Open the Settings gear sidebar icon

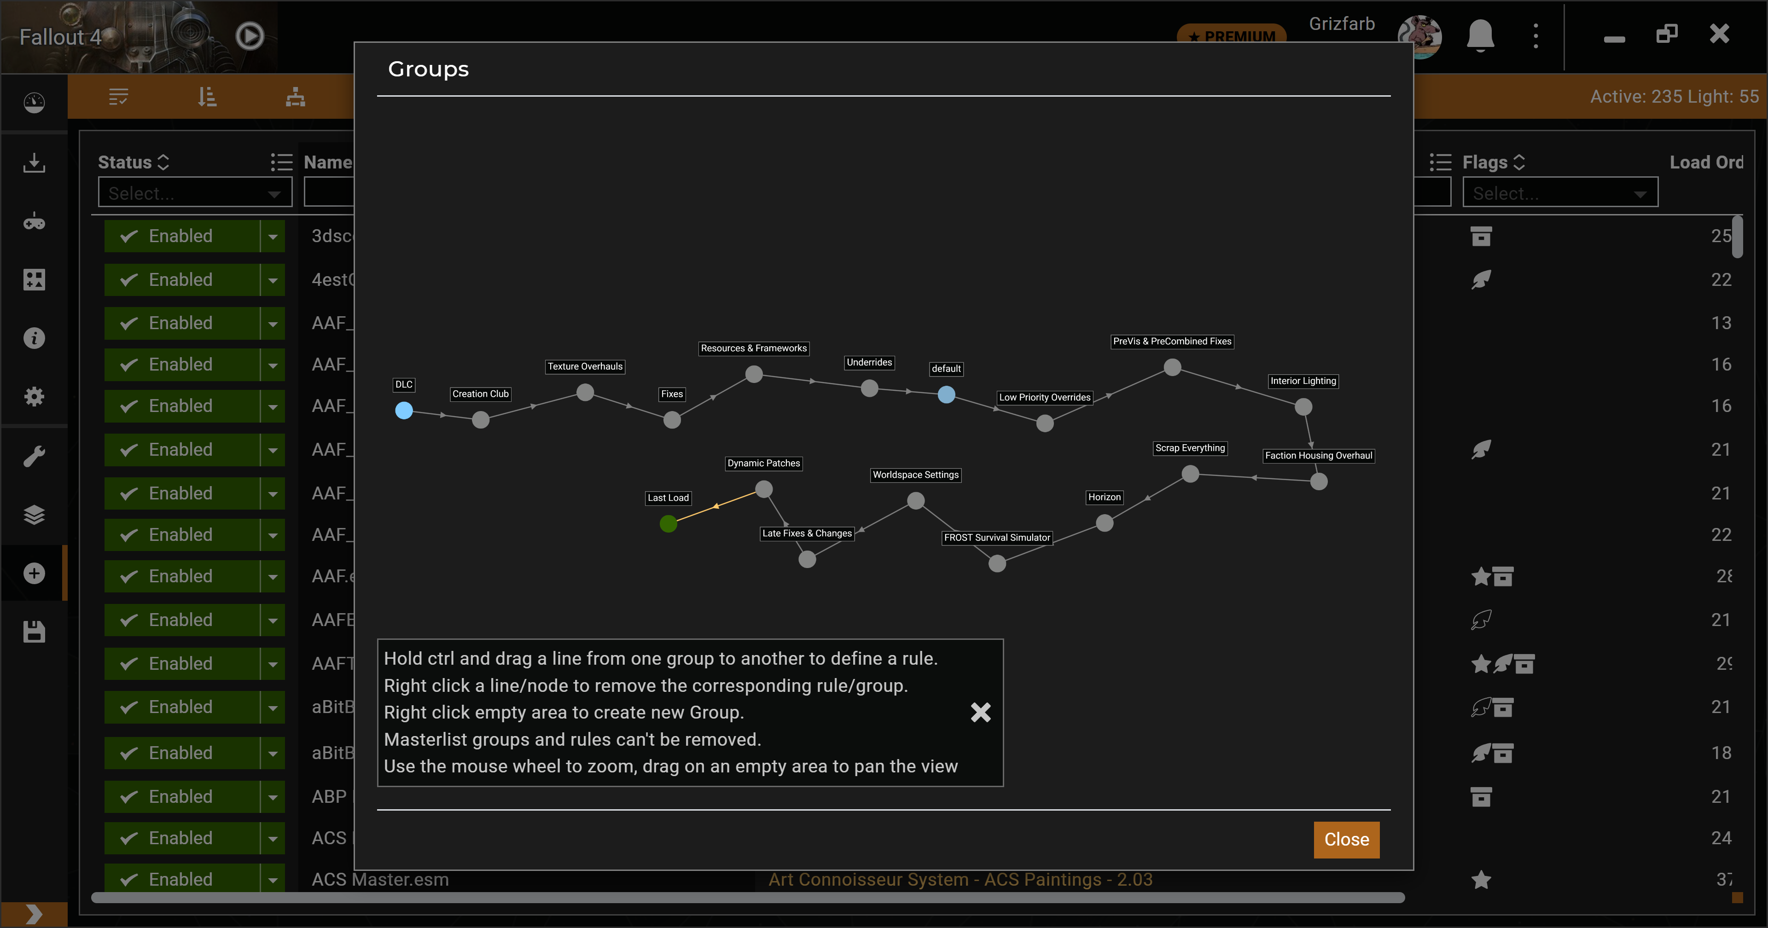pos(34,396)
